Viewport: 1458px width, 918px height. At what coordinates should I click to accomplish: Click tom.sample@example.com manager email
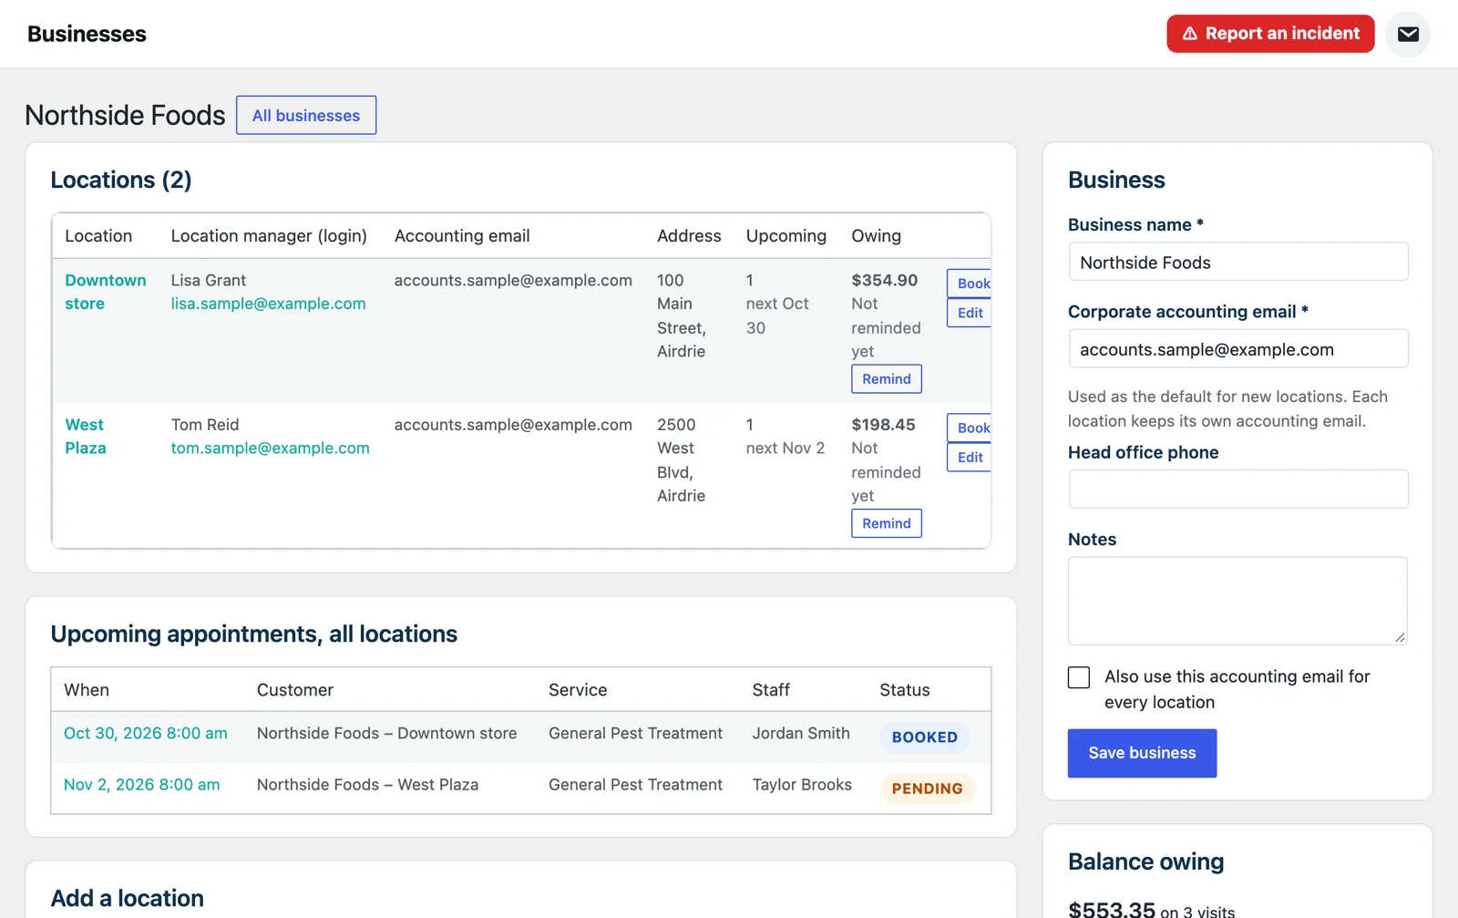click(270, 448)
